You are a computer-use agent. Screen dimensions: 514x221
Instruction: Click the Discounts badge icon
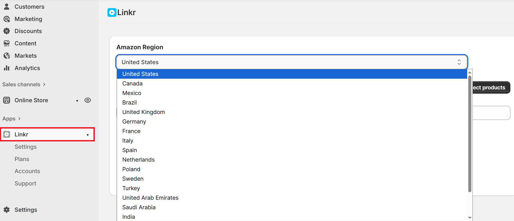7,31
